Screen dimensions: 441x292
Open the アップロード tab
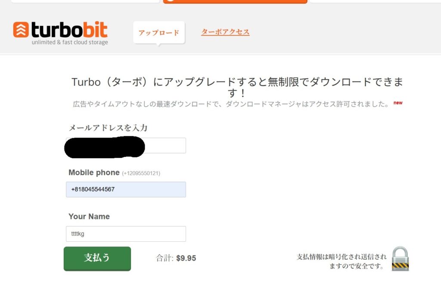(159, 33)
